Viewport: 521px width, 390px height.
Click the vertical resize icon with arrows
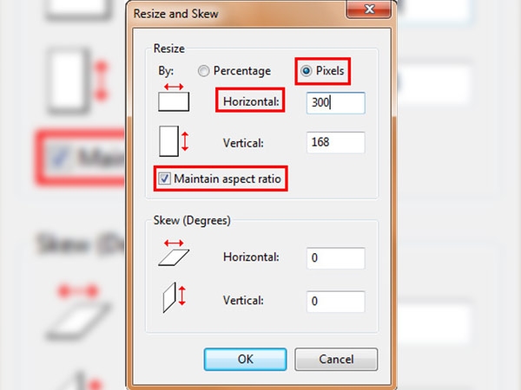click(174, 141)
